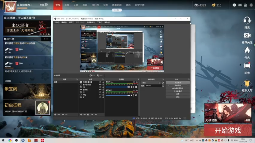The height and width of the screenshot is (143, 255).
Task: Switch to 排行榜 tab in game
Action: [x=95, y=5]
